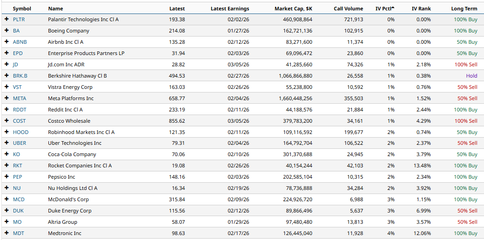484x240 pixels.
Task: Expand row details for ABNB
Action: point(7,42)
